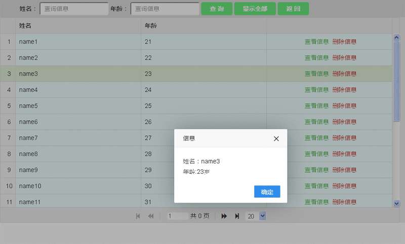The image size is (405, 244).
Task: Click 删除信息 link for name2
Action: coord(344,58)
